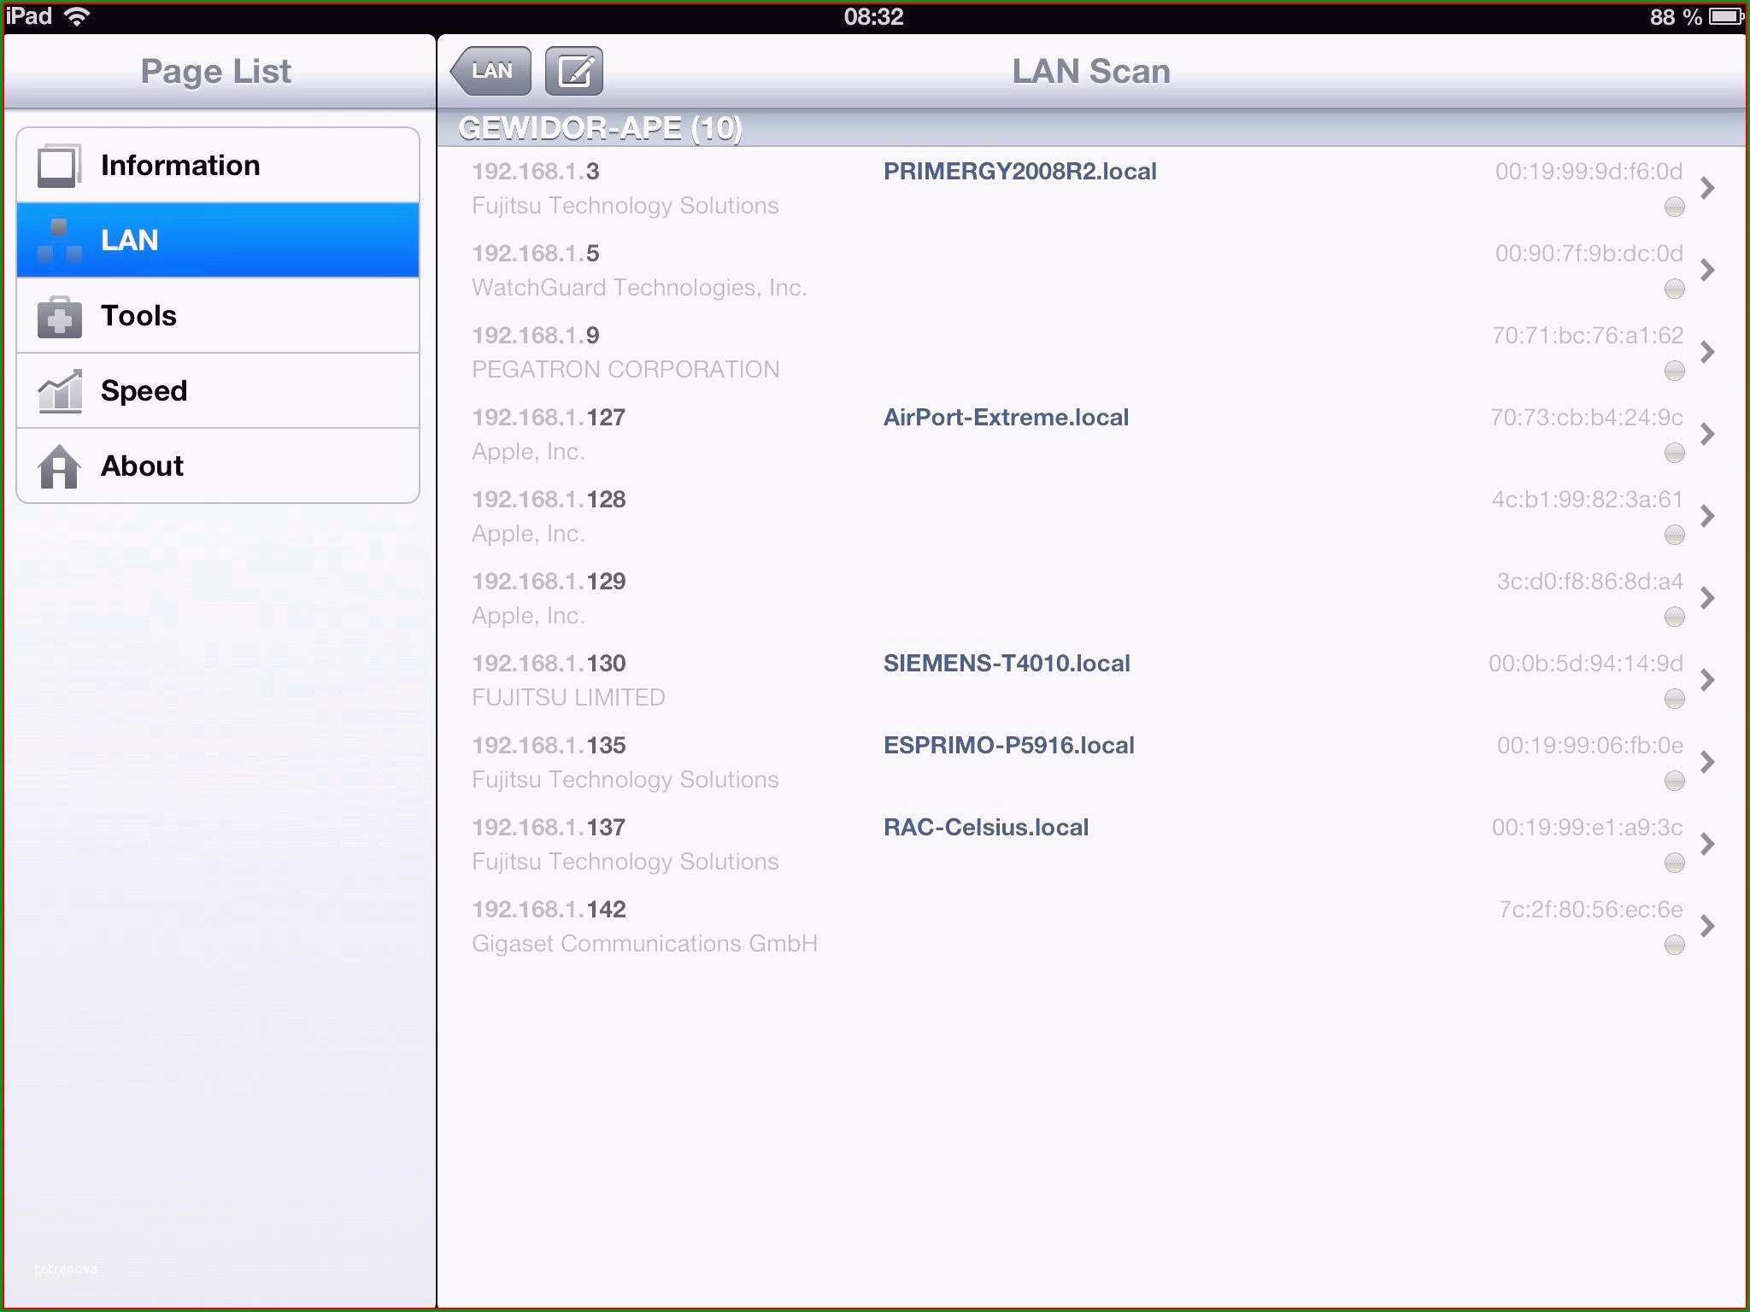
Task: Click entry for 192.168.1.137 RAC-Celsius
Action: pos(1089,843)
